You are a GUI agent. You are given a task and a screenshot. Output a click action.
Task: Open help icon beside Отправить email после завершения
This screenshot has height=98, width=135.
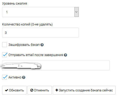(x=65, y=55)
